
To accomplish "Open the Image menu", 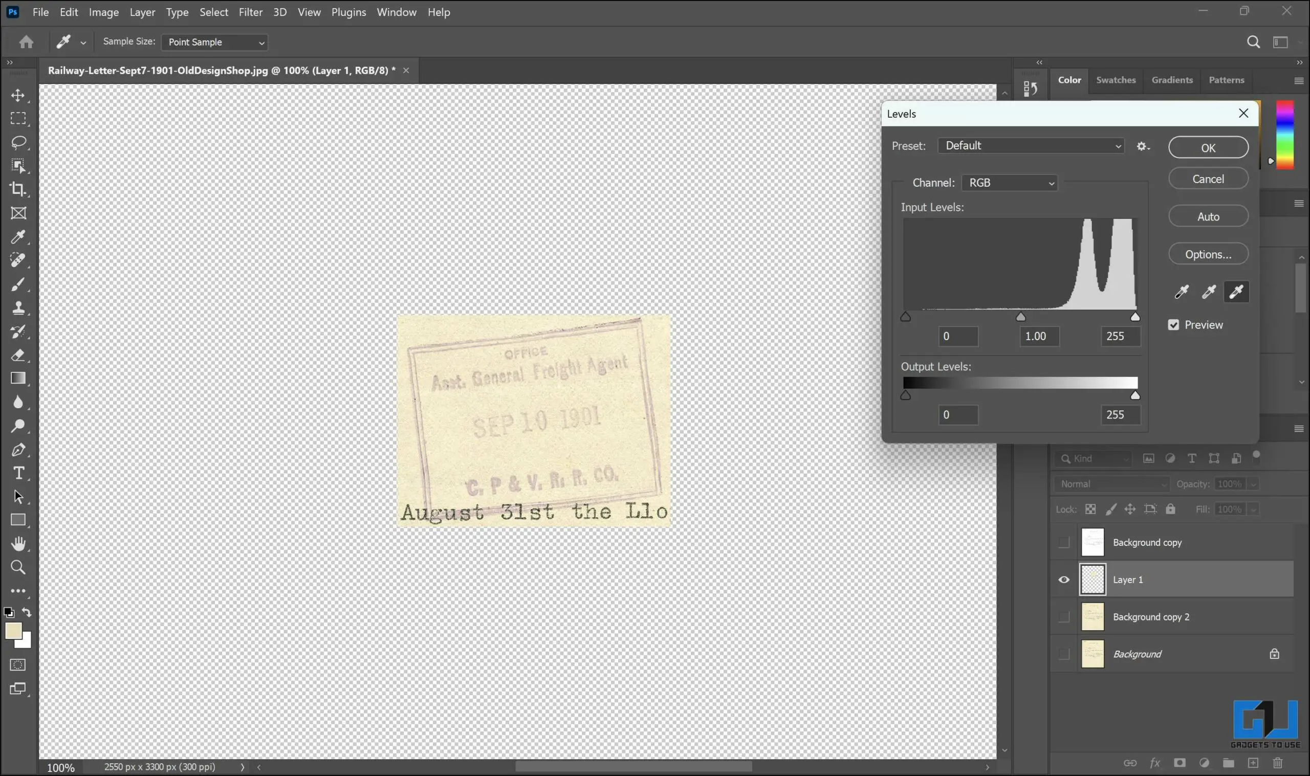I will point(103,12).
